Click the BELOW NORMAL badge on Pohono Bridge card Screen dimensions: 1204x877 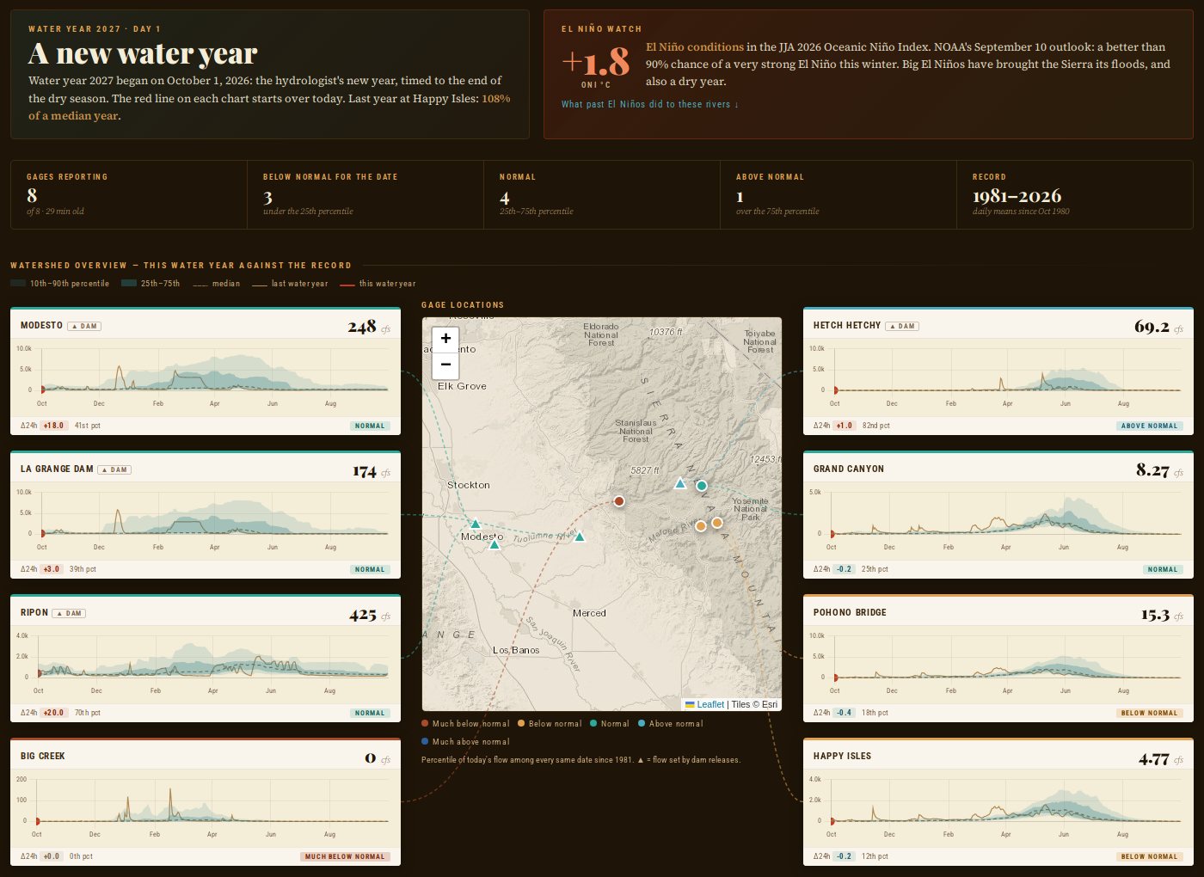tap(1150, 713)
